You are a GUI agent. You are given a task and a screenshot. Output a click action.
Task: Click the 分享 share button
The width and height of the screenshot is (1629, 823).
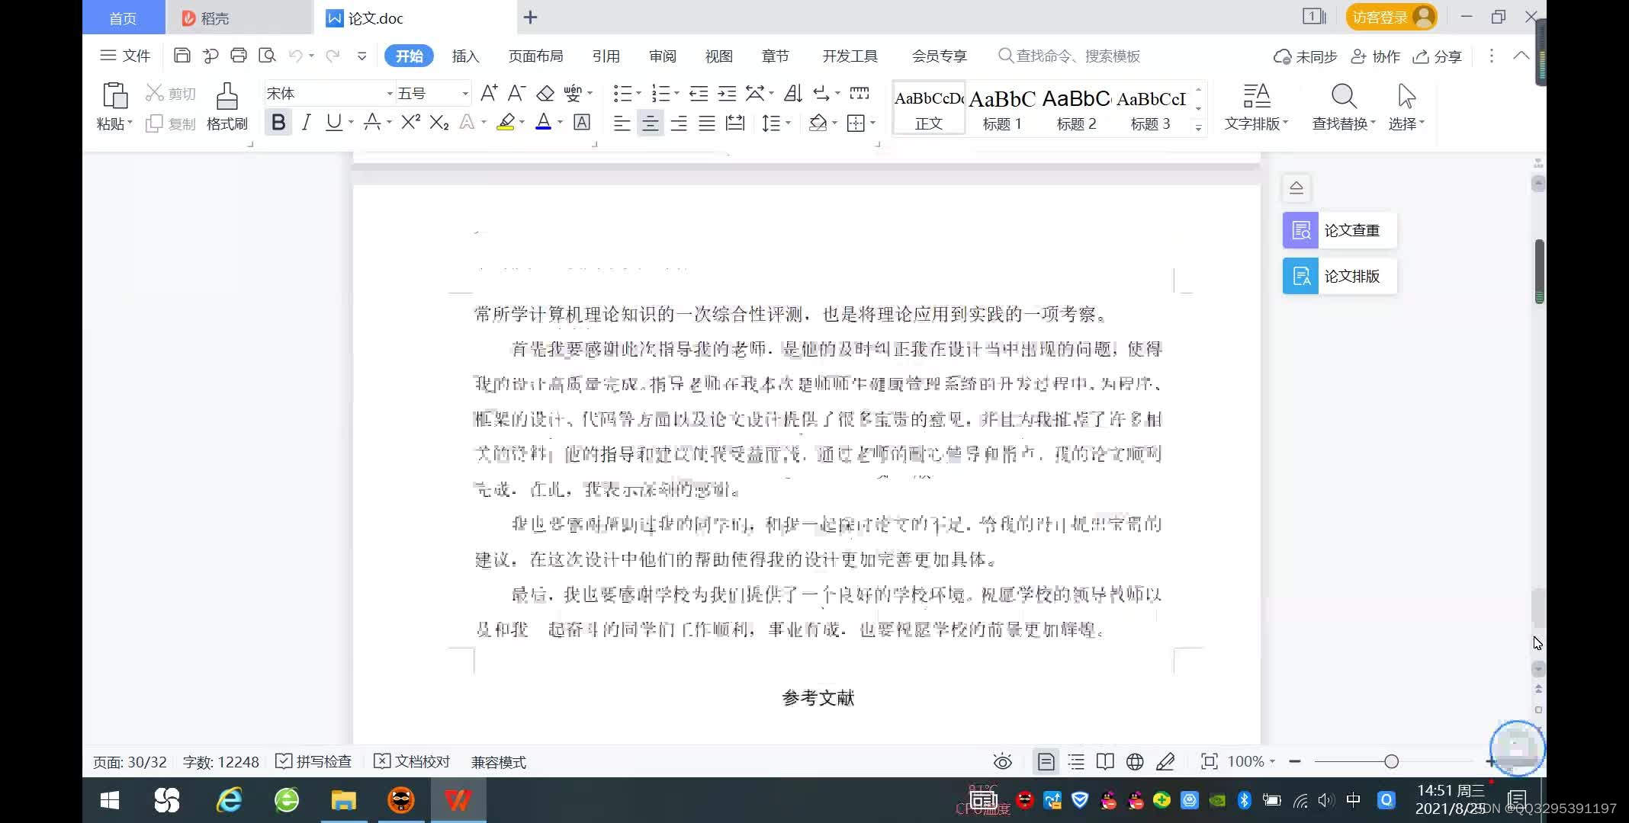pos(1437,56)
